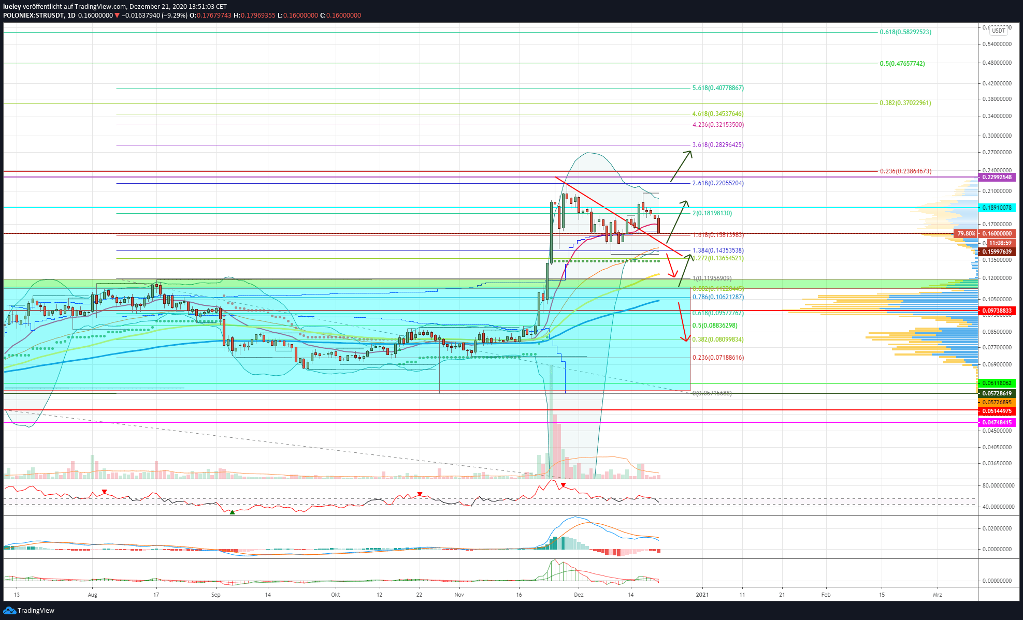The image size is (1023, 620).
Task: Click the orange price tag 0.05726895
Action: (x=997, y=402)
